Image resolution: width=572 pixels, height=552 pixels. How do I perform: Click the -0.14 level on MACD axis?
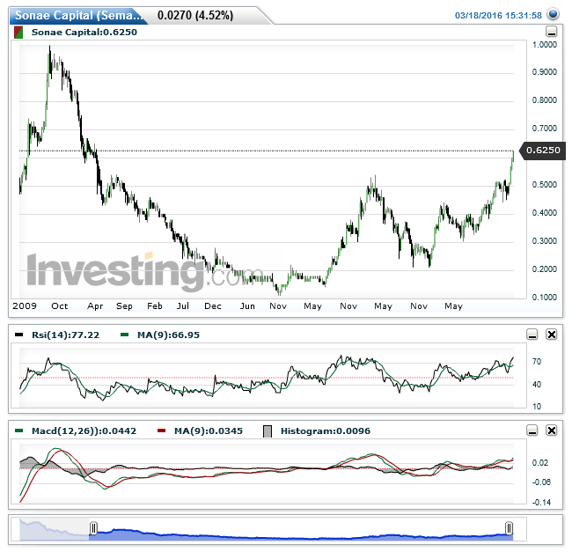click(x=541, y=503)
